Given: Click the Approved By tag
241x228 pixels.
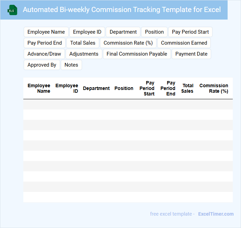Looking at the screenshot, I should (42, 65).
